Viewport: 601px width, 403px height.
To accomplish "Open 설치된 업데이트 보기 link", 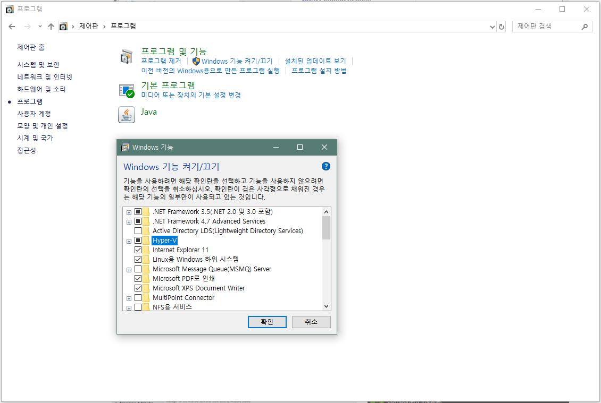I will tap(315, 61).
